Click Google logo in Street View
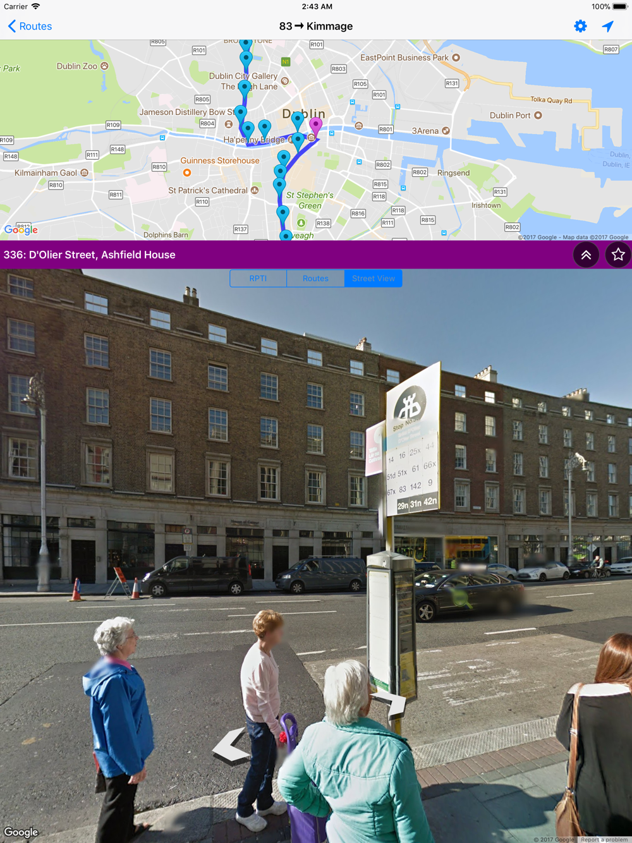The height and width of the screenshot is (843, 632). [21, 832]
